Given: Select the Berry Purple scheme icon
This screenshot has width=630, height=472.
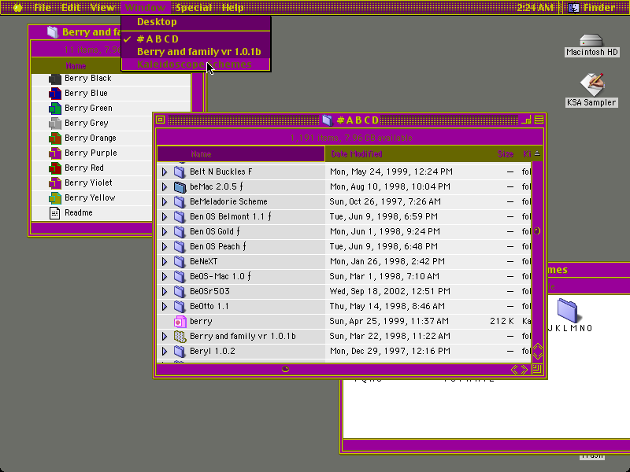Looking at the screenshot, I should pos(54,153).
